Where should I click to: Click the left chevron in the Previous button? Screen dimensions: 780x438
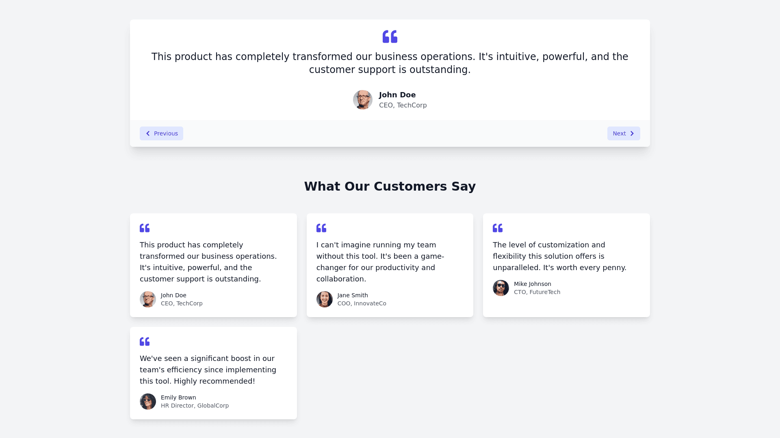(148, 133)
